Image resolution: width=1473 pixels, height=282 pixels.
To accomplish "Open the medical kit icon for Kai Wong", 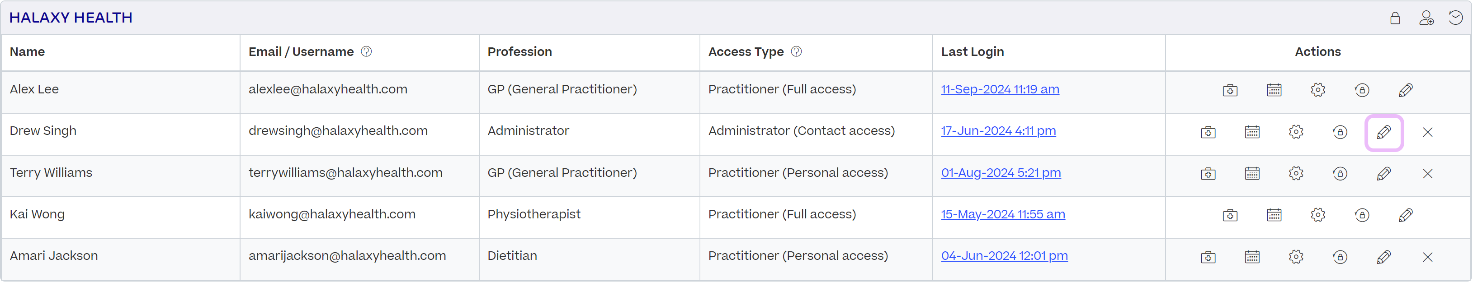I will coord(1231,215).
